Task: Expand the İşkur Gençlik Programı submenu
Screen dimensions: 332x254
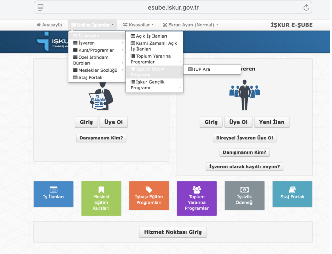Action: point(155,85)
